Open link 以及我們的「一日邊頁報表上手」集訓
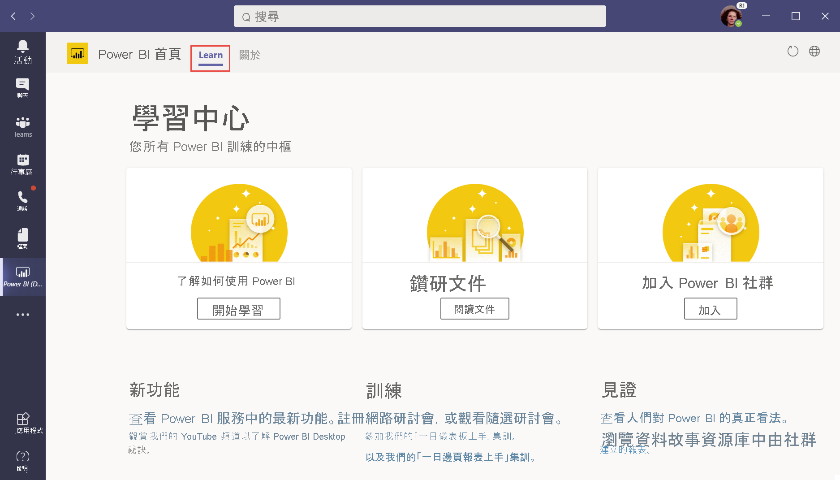The image size is (840, 480). coord(451,457)
